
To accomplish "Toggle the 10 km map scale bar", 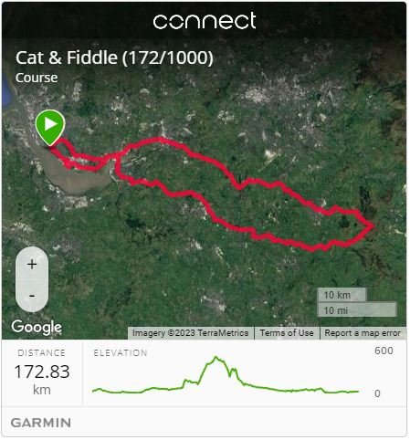I will coord(342,295).
